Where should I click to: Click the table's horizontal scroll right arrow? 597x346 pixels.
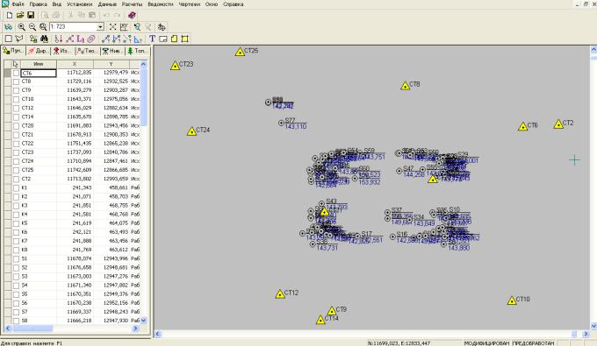[x=135, y=328]
